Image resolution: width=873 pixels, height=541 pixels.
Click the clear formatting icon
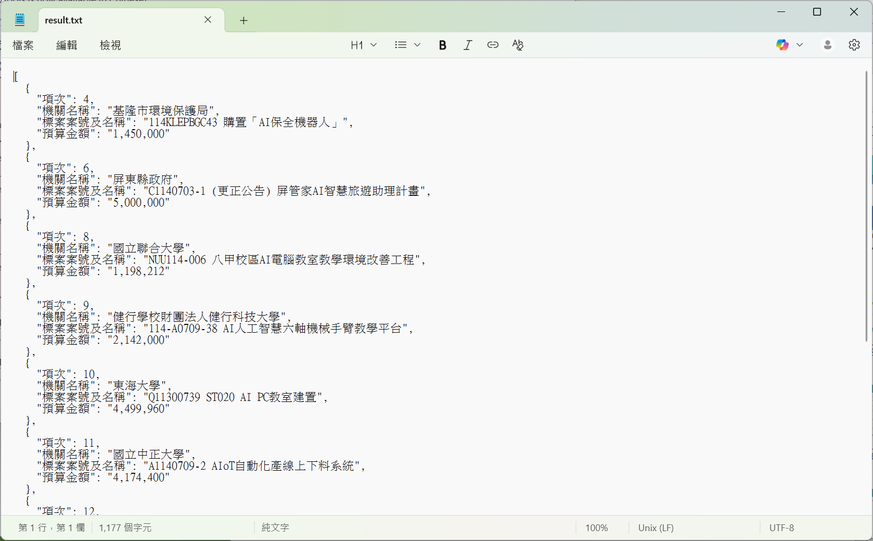(518, 45)
